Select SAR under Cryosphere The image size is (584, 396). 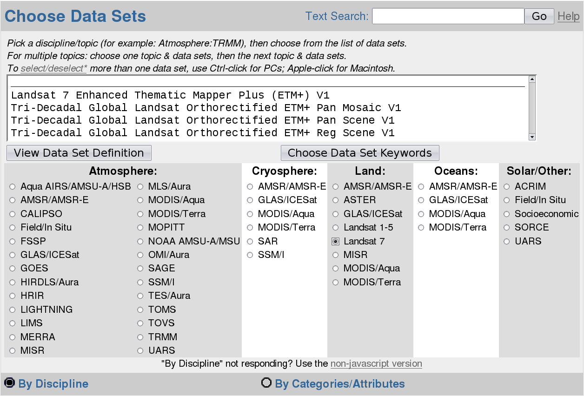tap(250, 241)
